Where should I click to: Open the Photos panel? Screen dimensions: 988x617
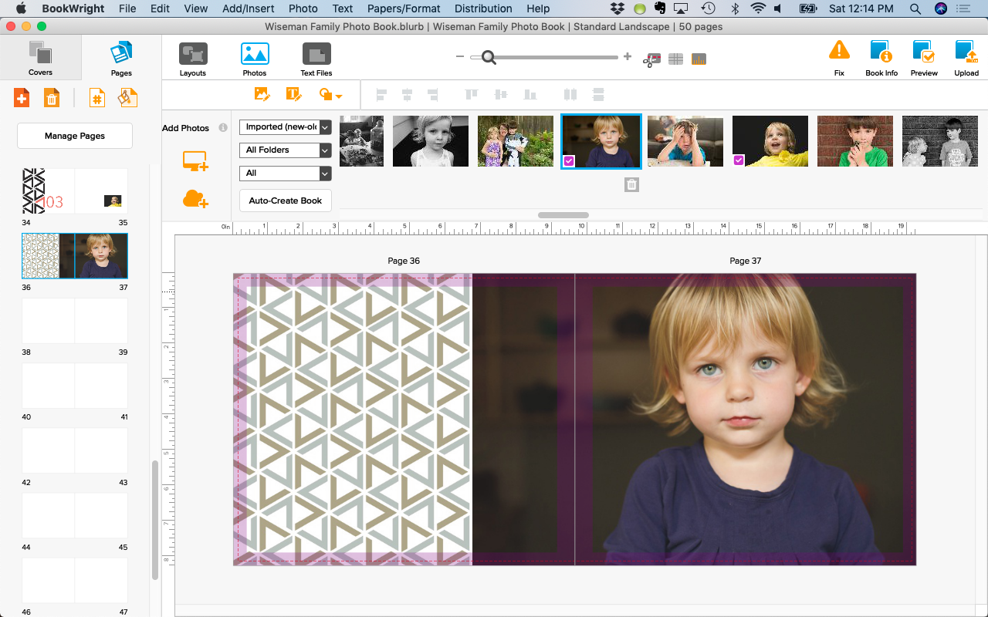255,59
